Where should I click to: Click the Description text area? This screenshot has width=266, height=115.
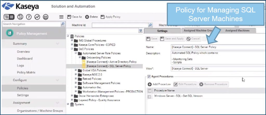pos(218,58)
